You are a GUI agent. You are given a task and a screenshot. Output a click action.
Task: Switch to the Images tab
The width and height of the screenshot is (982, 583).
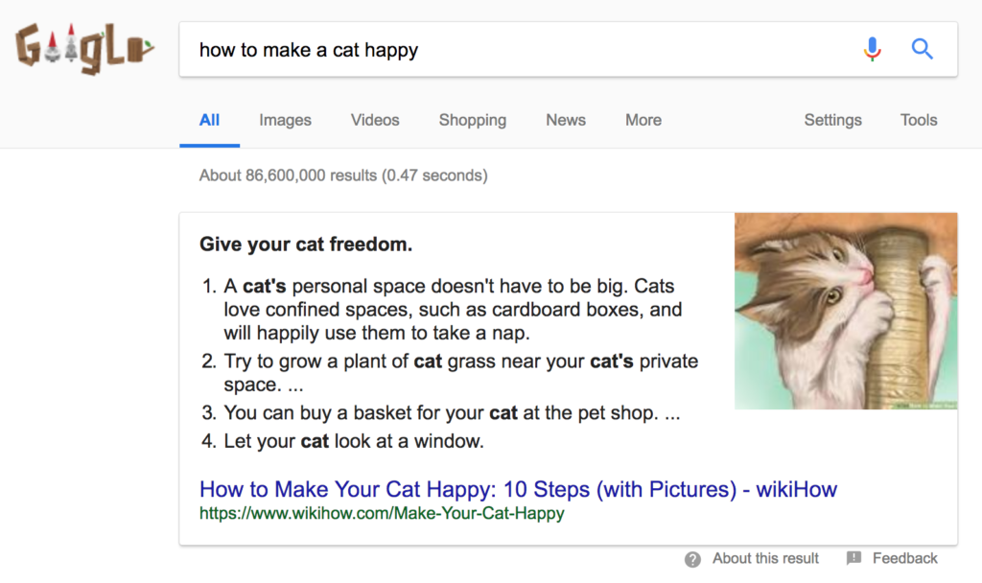tap(285, 120)
